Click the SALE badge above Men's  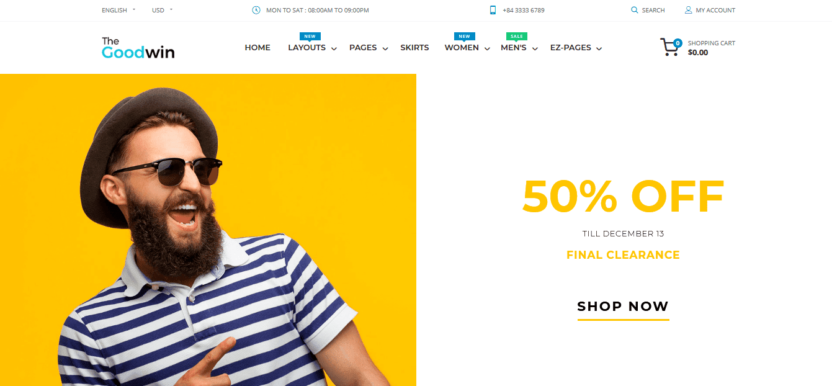[516, 37]
